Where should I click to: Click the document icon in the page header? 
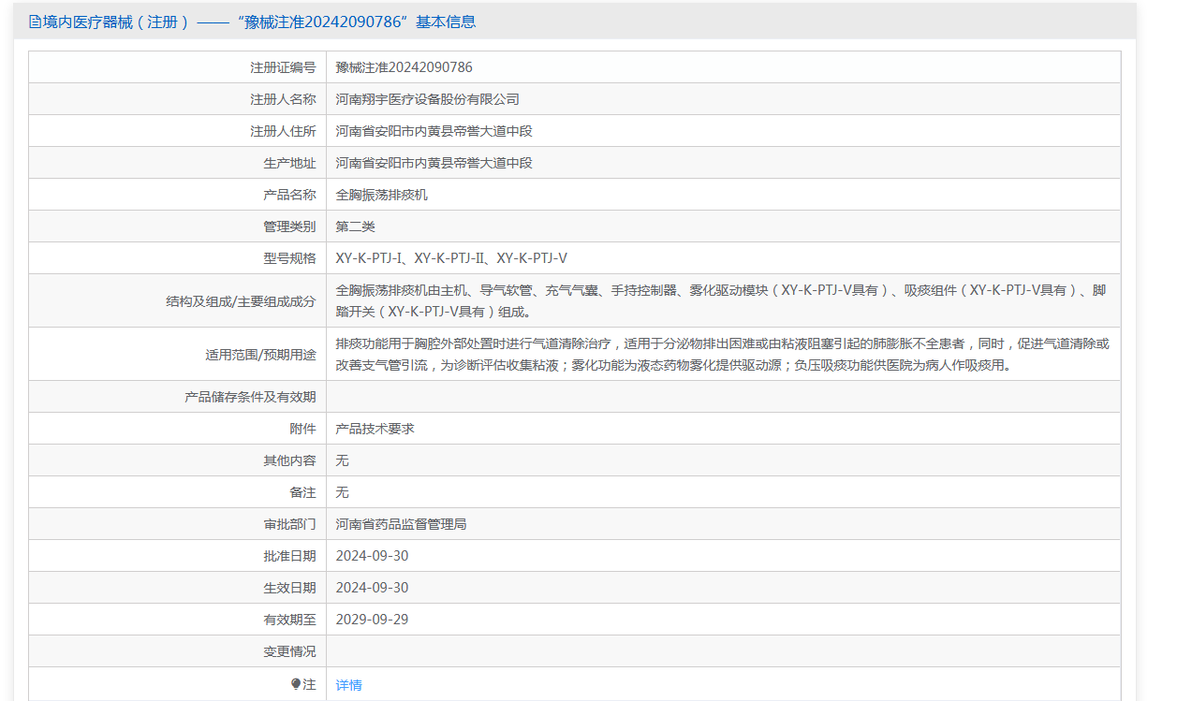point(36,22)
